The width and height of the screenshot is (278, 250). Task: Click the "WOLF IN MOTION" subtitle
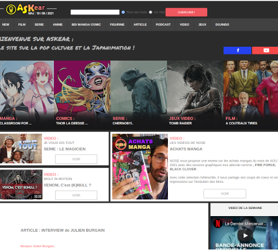pos(58,179)
